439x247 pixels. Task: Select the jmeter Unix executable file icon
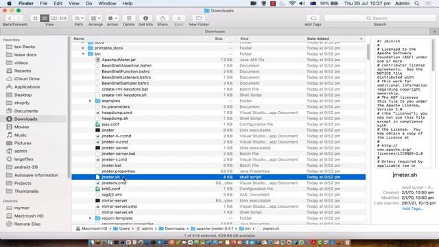coord(97,130)
